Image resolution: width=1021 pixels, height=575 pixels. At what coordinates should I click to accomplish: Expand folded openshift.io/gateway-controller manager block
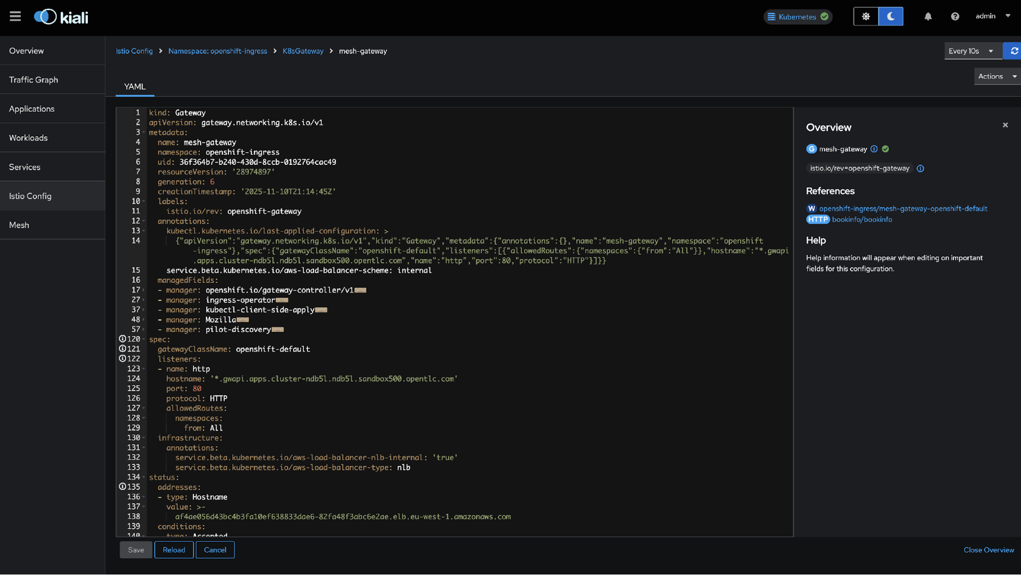(361, 291)
